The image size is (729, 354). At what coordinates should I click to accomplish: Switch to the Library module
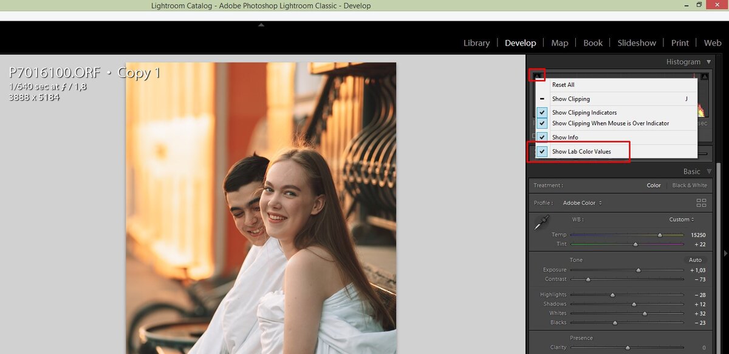(476, 43)
